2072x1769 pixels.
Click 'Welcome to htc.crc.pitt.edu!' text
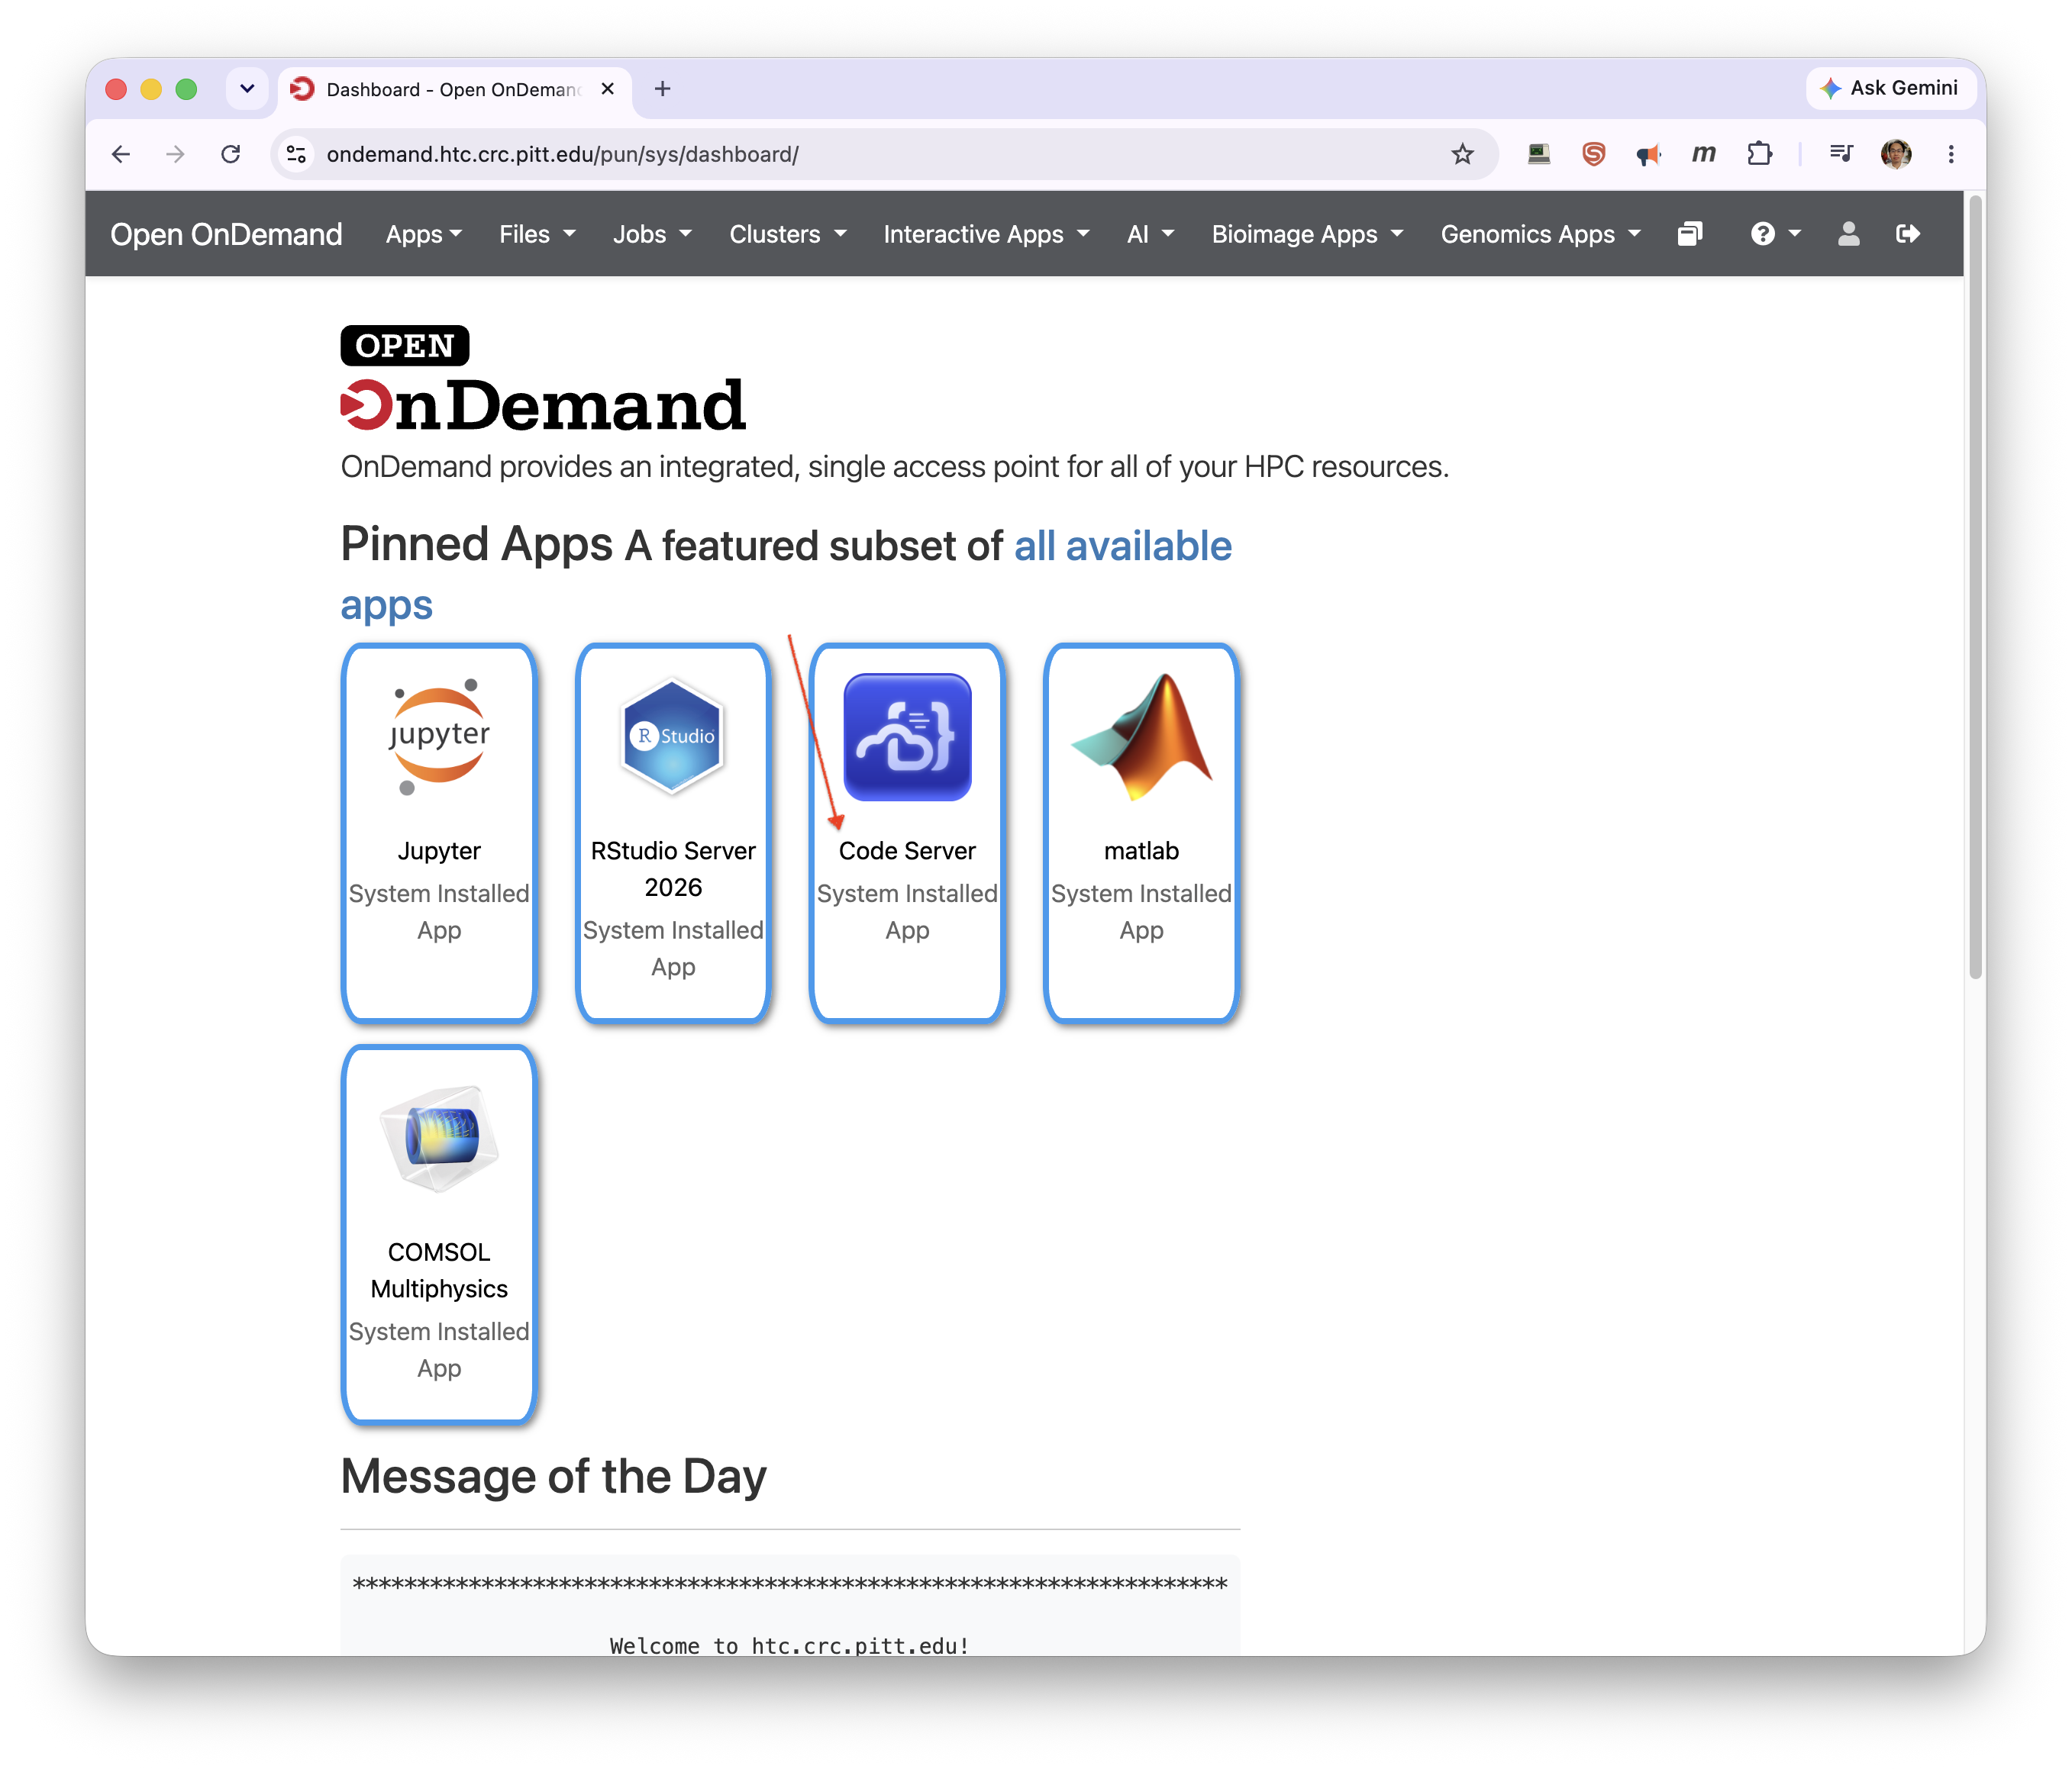[x=790, y=1645]
